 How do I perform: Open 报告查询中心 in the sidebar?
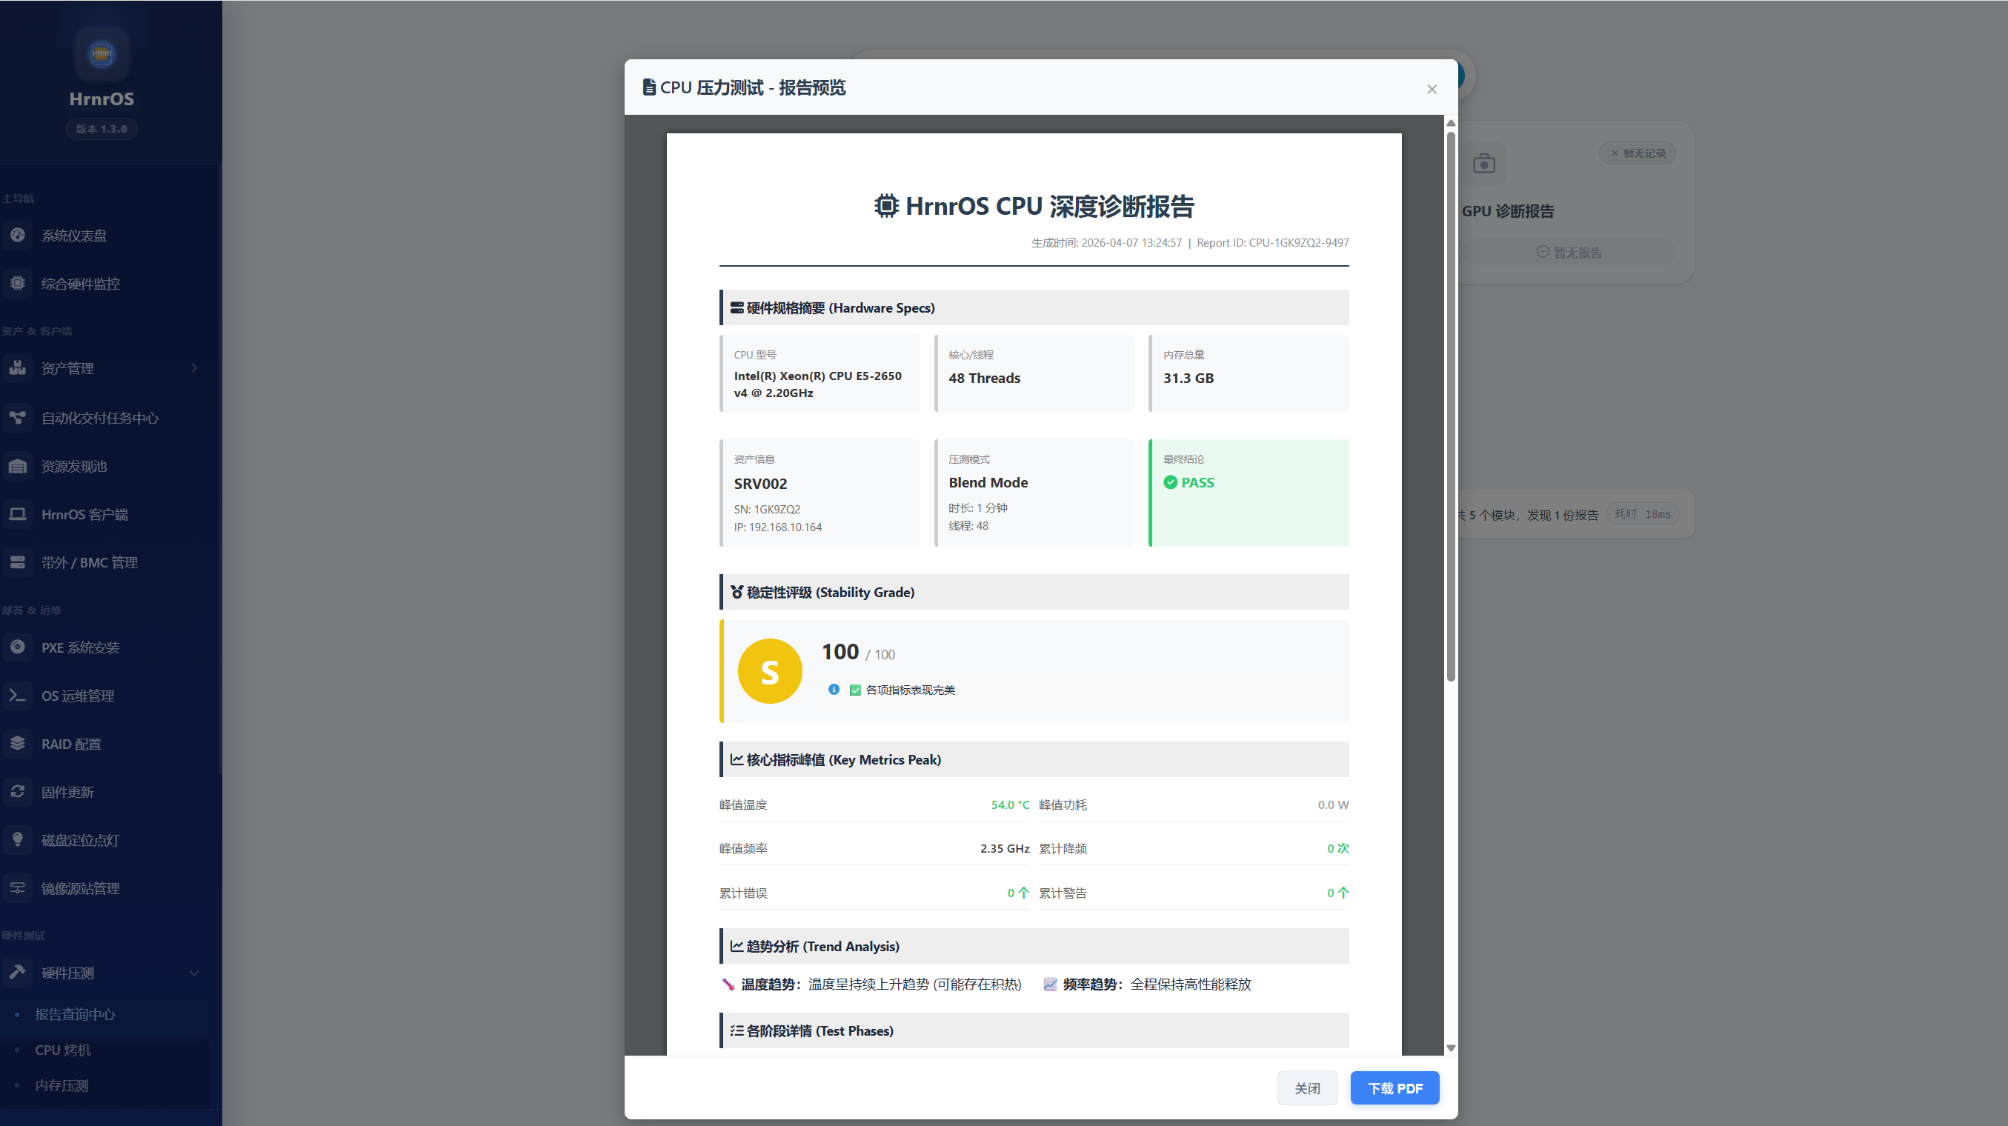point(74,1015)
